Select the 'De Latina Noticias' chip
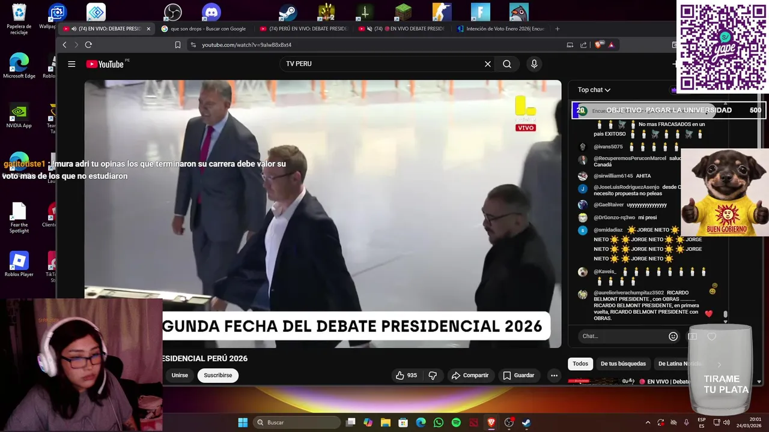Screen dimensions: 769x432 [679, 364]
